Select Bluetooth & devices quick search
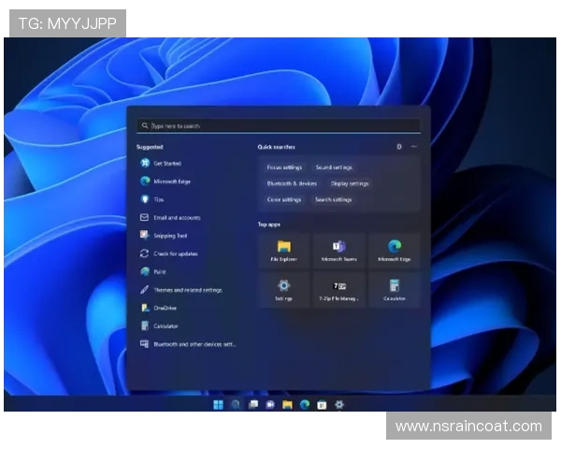Viewport: 561px width, 449px height. tap(292, 183)
